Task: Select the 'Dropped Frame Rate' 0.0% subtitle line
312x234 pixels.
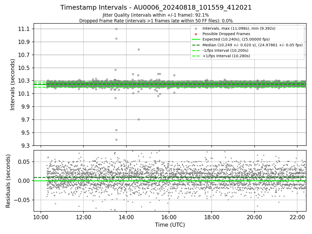Action: pyautogui.click(x=156, y=21)
